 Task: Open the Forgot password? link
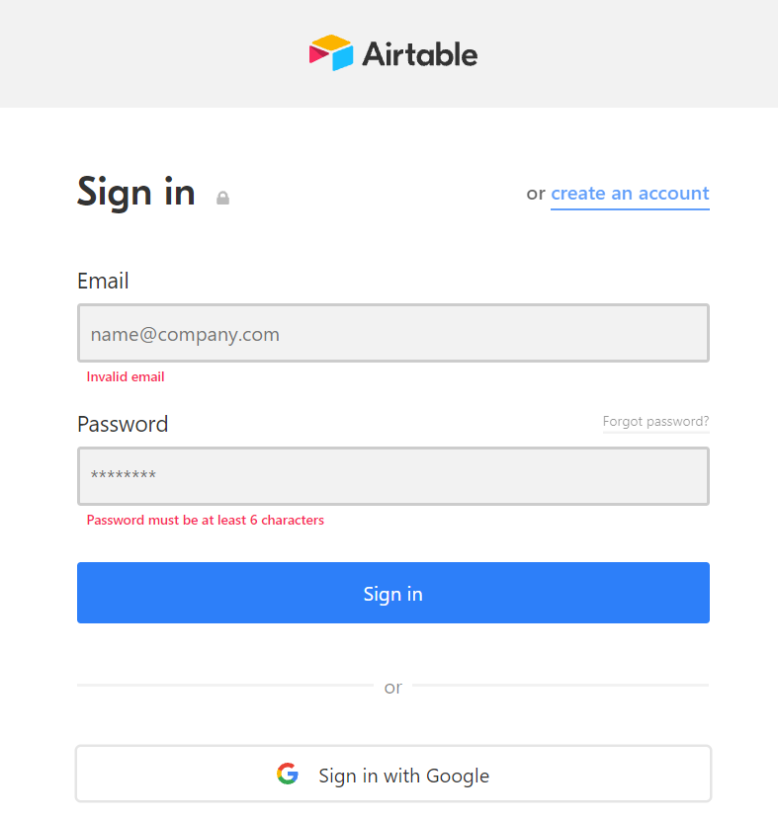[x=655, y=422]
